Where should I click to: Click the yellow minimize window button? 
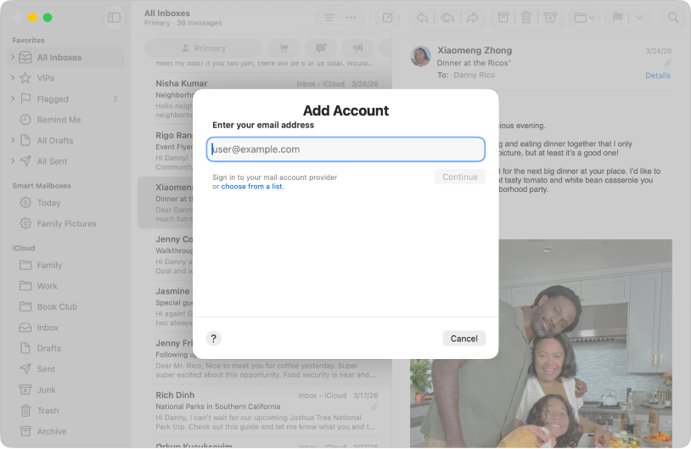point(32,18)
